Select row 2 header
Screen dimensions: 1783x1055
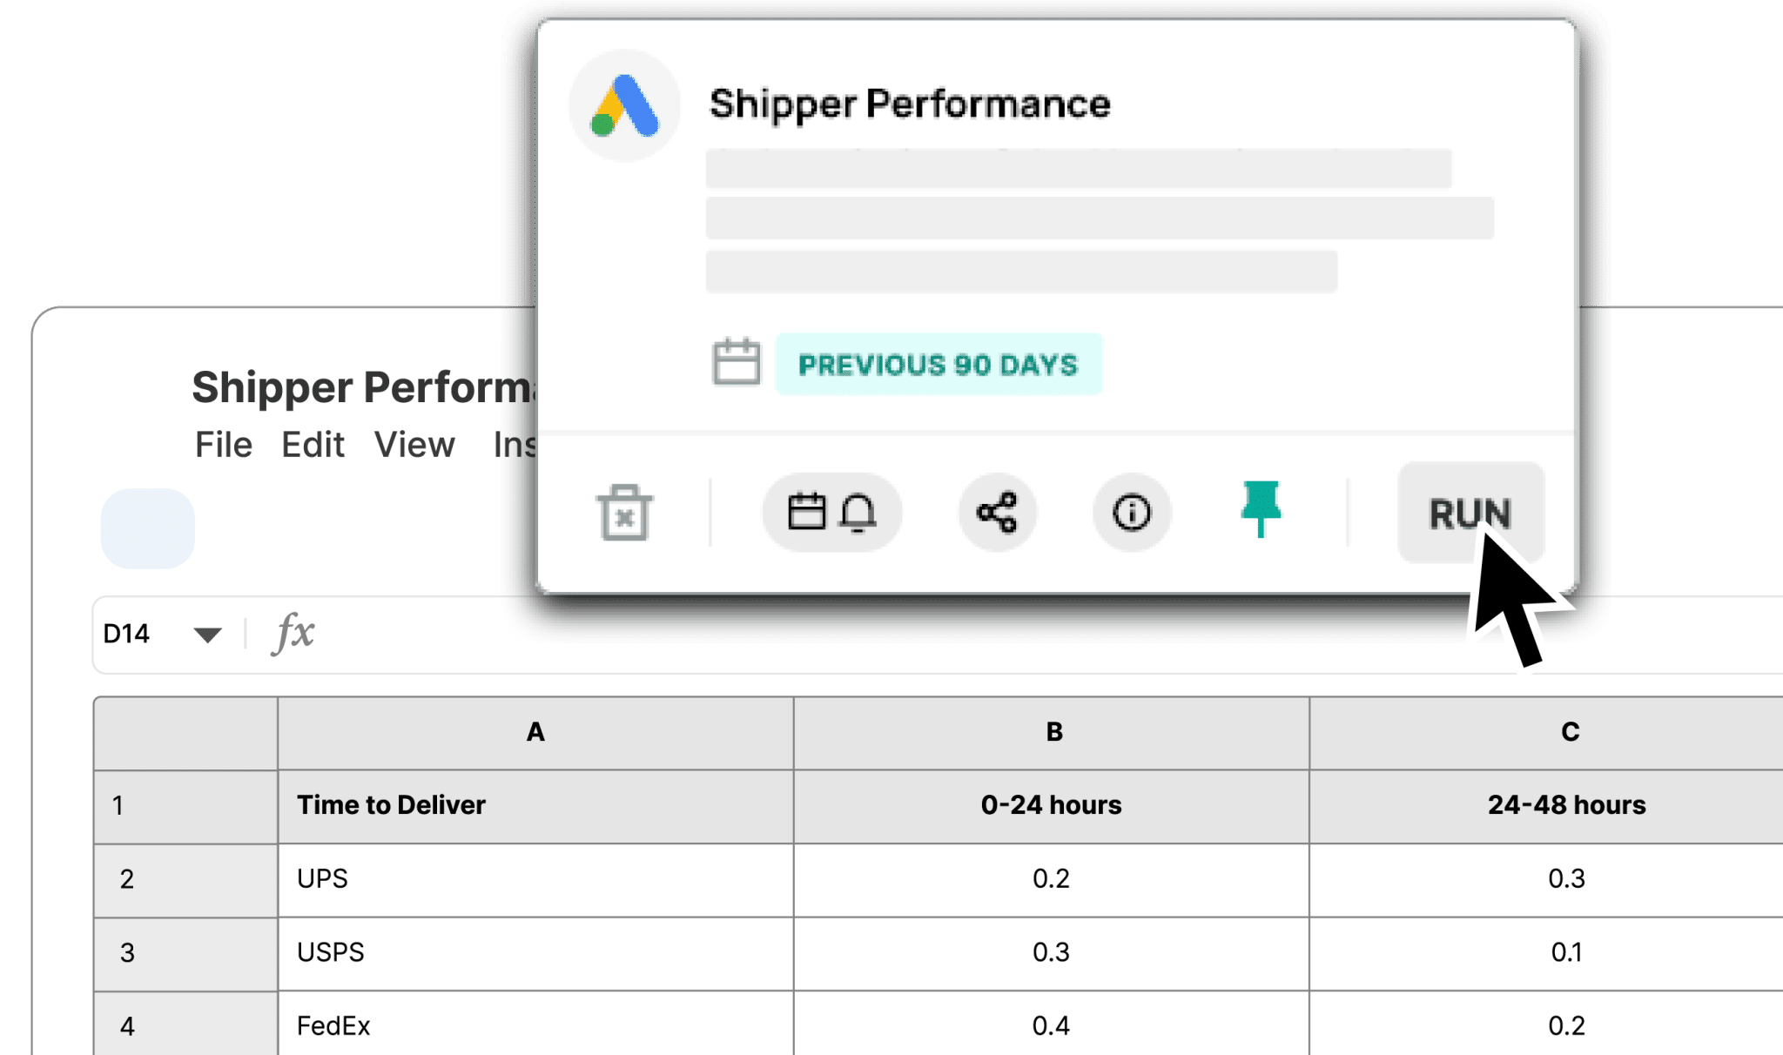(x=185, y=879)
